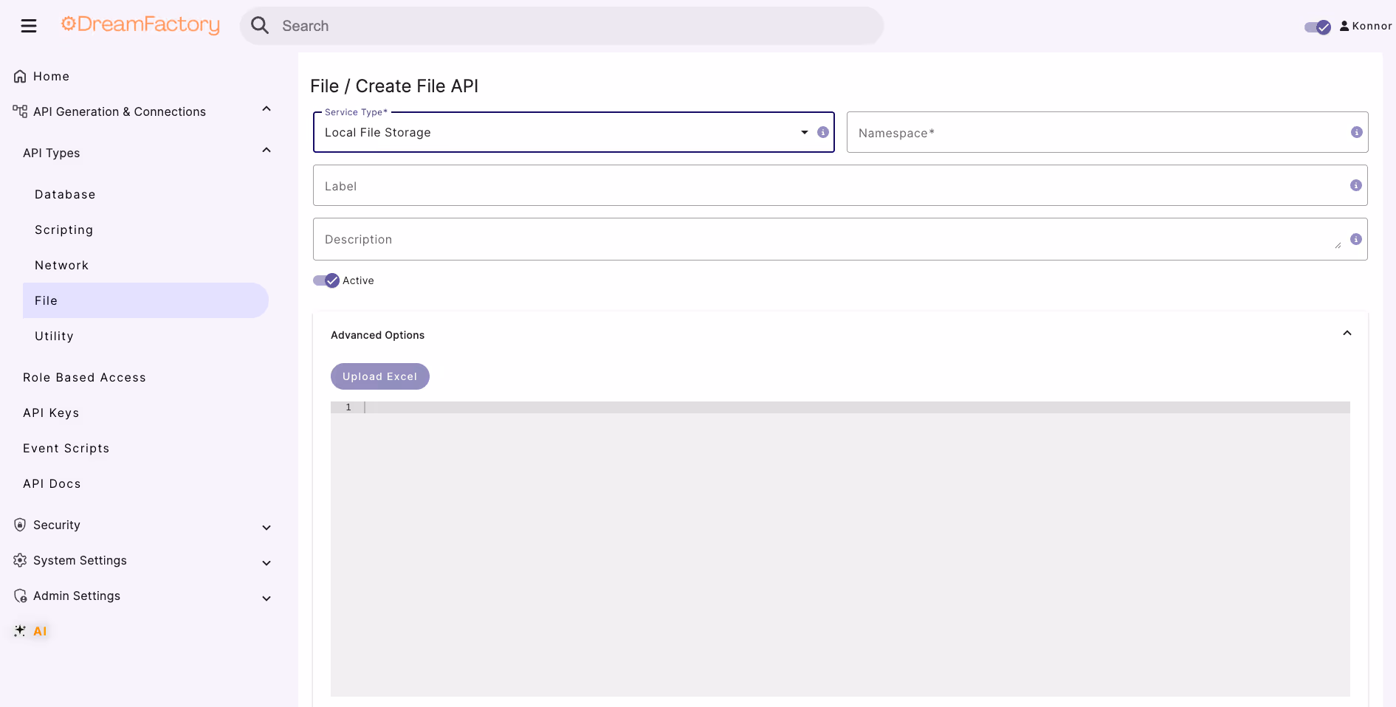Viewport: 1396px width, 707px height.
Task: Click the search magnifier icon
Action: pos(260,25)
